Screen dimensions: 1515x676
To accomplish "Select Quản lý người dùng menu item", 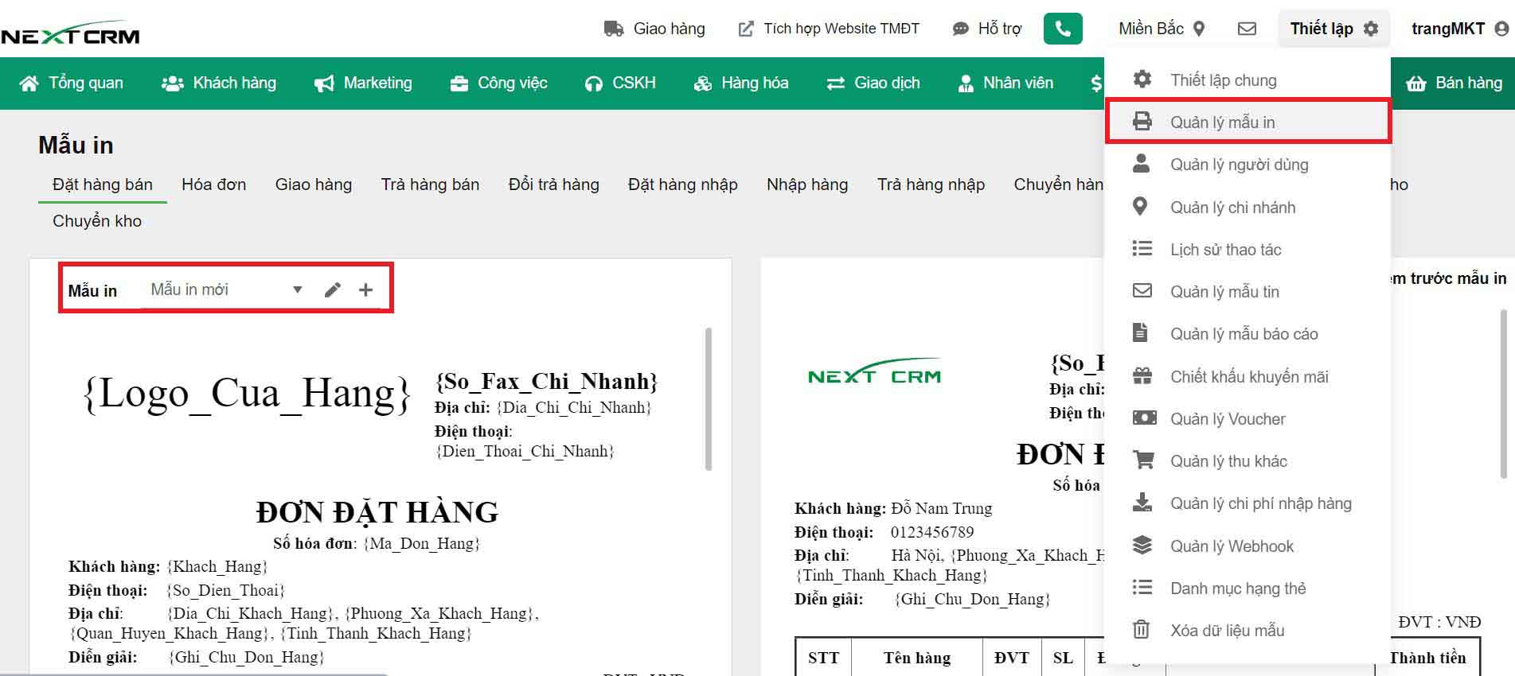I will coord(1239,165).
